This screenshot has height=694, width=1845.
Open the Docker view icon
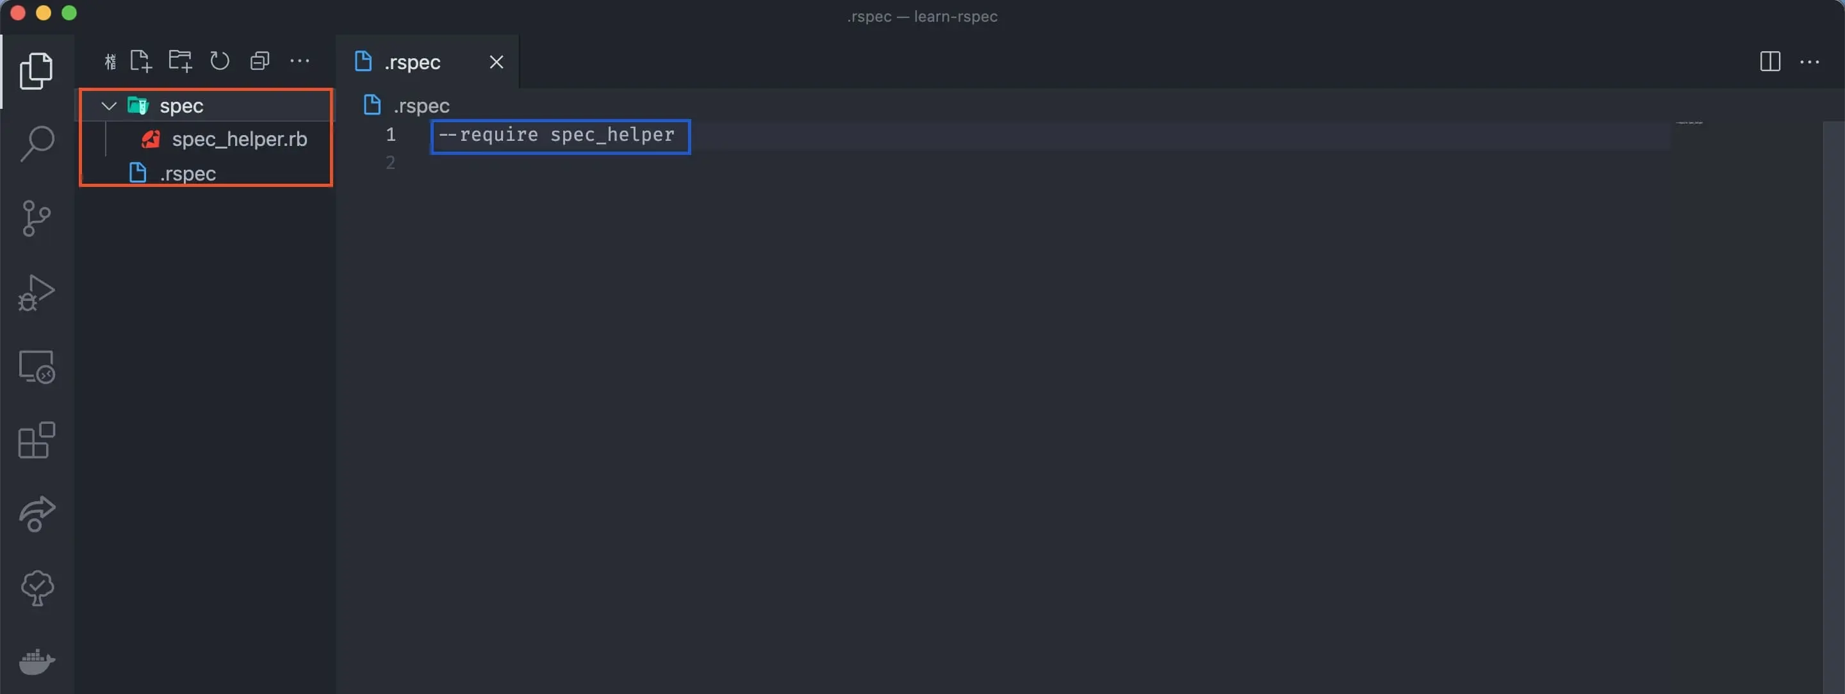[36, 661]
